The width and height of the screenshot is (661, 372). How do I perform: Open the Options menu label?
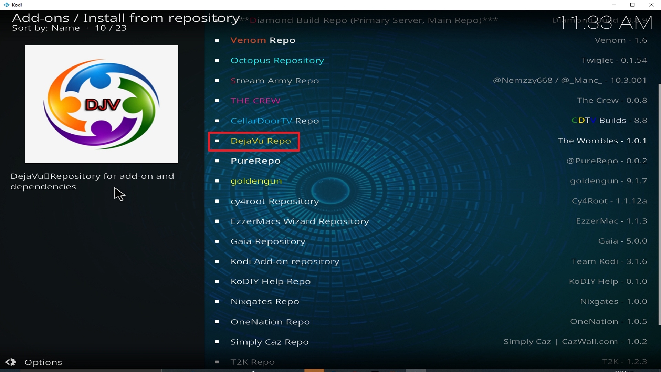43,362
